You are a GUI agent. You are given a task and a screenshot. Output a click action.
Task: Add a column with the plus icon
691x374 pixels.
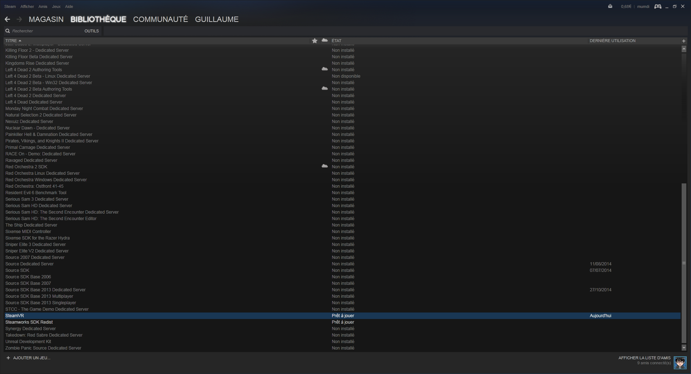tap(684, 41)
